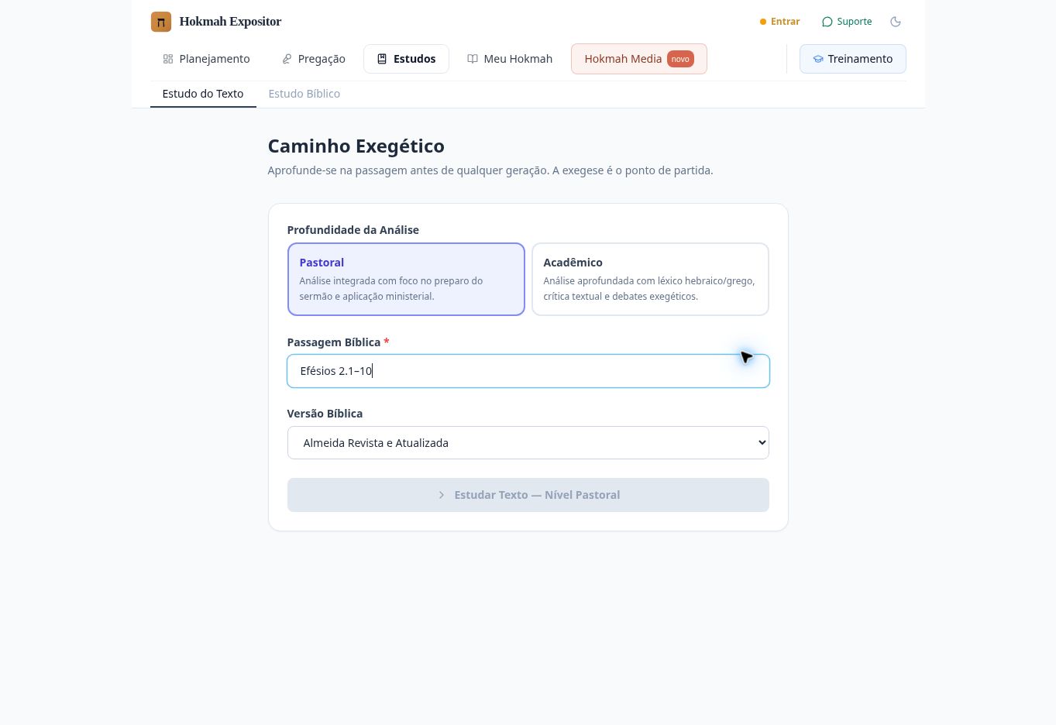
Task: Switch to the Estudo Bíblico tab
Action: 304,94
